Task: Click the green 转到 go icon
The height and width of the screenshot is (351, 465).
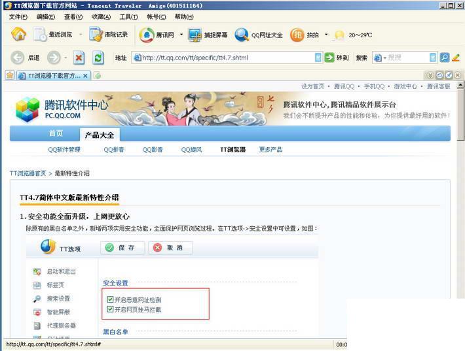Action: [329, 58]
